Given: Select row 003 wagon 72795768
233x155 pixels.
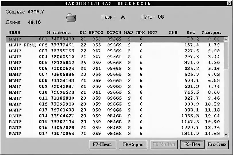Looking at the screenshot, I should pyautogui.click(x=115, y=51).
